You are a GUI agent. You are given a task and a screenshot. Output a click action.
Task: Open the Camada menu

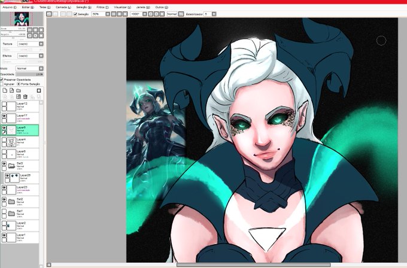(63, 7)
